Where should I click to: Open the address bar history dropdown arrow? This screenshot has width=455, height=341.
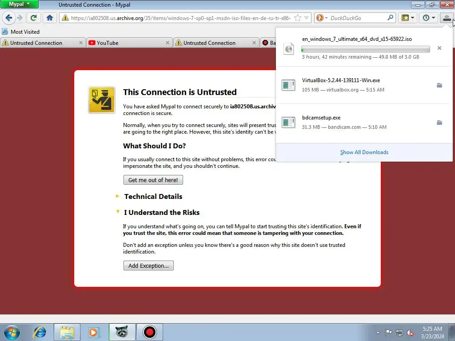point(307,18)
